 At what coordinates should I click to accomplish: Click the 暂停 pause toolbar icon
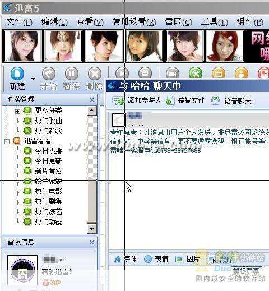coord(72,74)
